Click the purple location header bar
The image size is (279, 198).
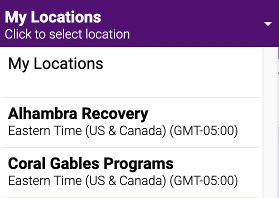click(x=139, y=23)
